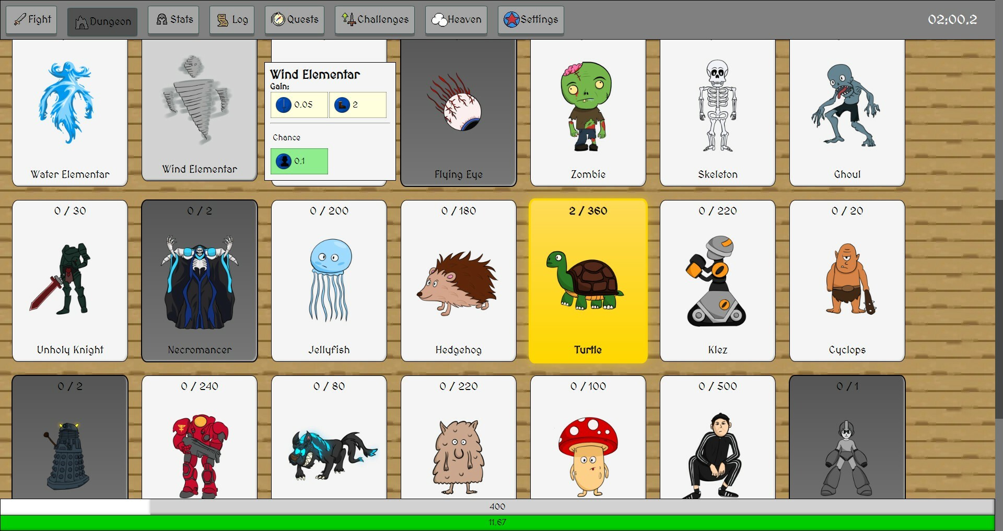Click the Jellyfish card
This screenshot has height=531, width=1003.
click(x=329, y=281)
